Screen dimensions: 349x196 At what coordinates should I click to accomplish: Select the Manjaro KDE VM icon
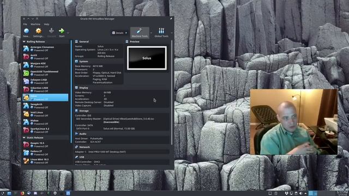[26, 65]
